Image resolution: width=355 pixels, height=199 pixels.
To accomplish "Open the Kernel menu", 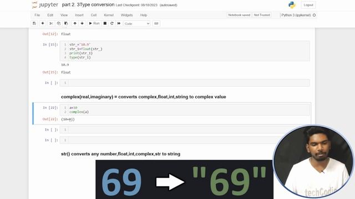I will [109, 15].
